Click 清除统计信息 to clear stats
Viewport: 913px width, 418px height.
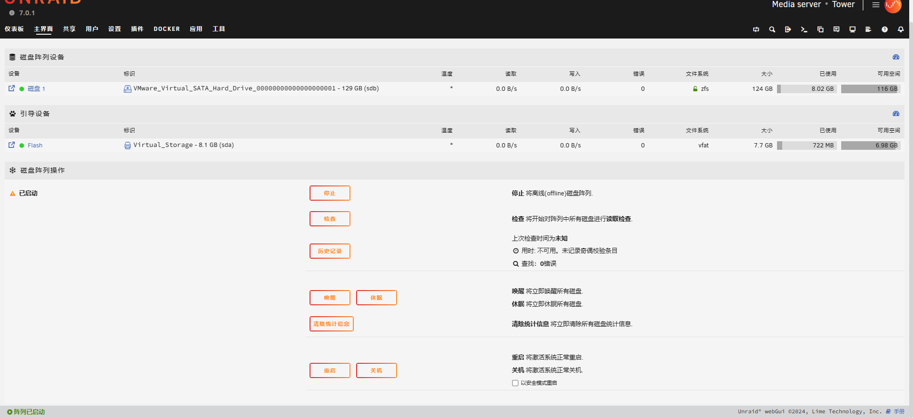tap(331, 324)
